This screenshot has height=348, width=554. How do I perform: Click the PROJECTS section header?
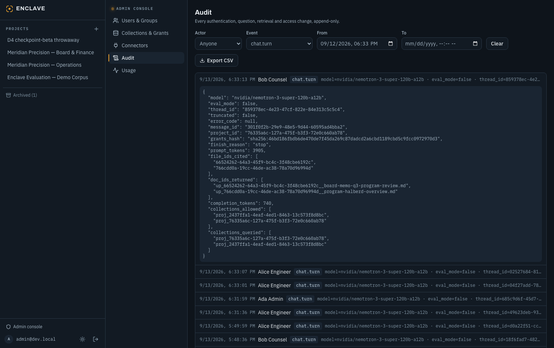pos(17,29)
